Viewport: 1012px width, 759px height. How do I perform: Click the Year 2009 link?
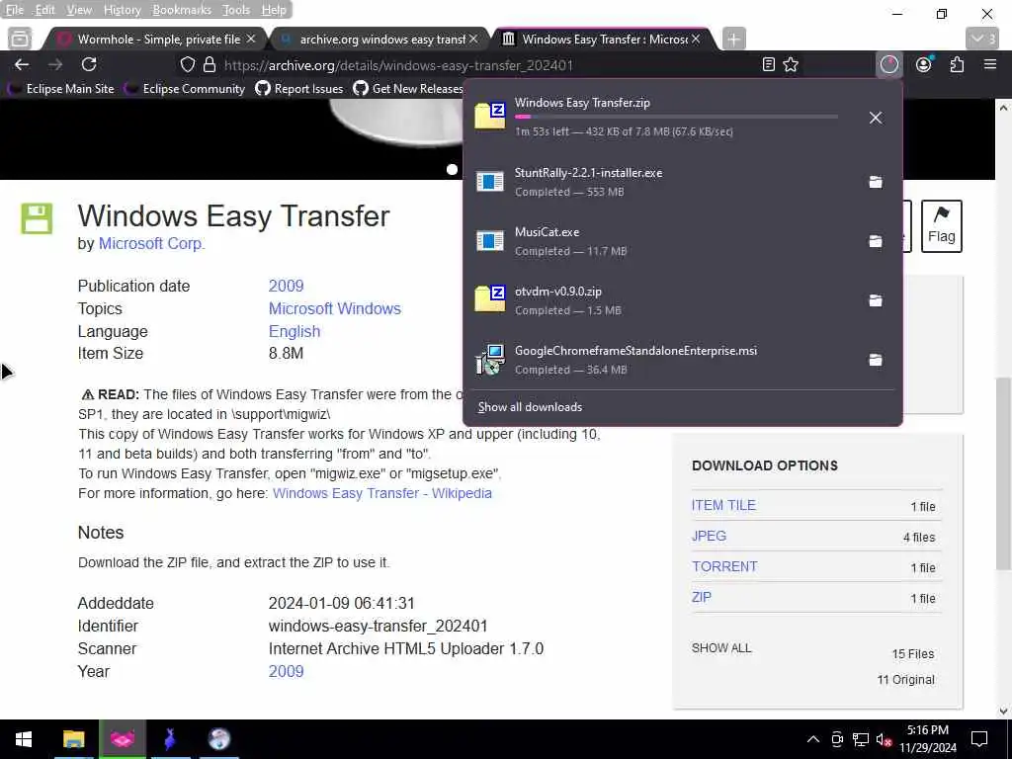286,671
